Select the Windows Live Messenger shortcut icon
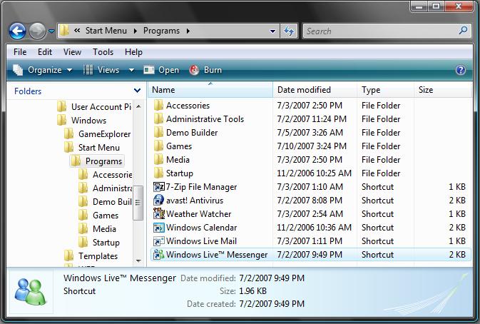Viewport: 480px width, 324px height. (159, 255)
